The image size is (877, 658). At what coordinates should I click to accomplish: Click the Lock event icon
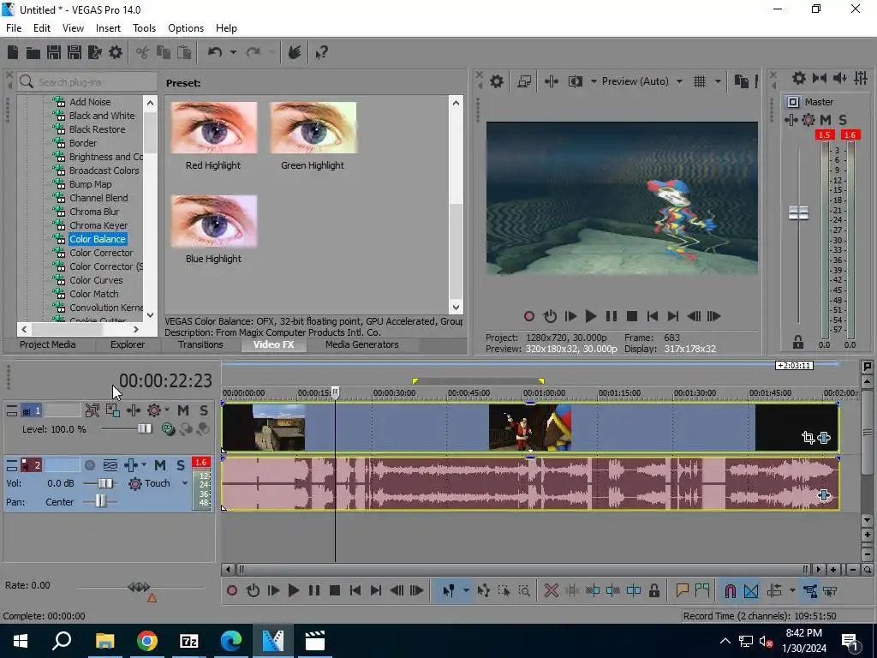(653, 590)
